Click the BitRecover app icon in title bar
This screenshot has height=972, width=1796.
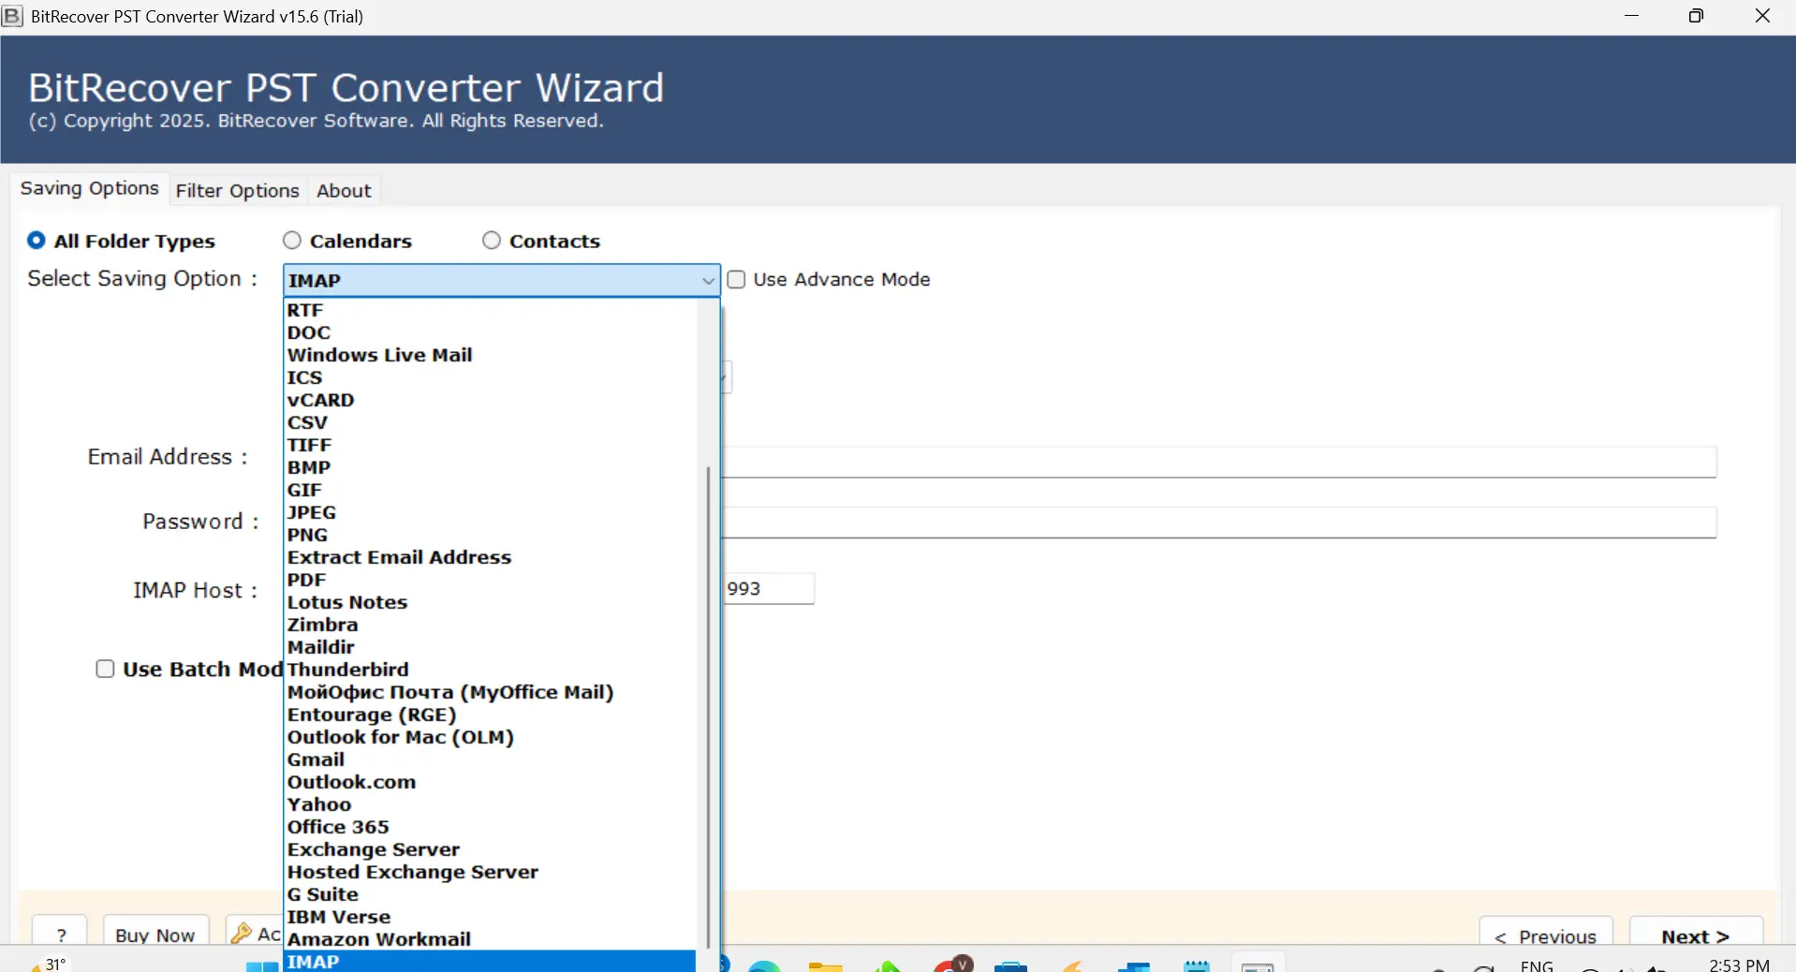(13, 16)
